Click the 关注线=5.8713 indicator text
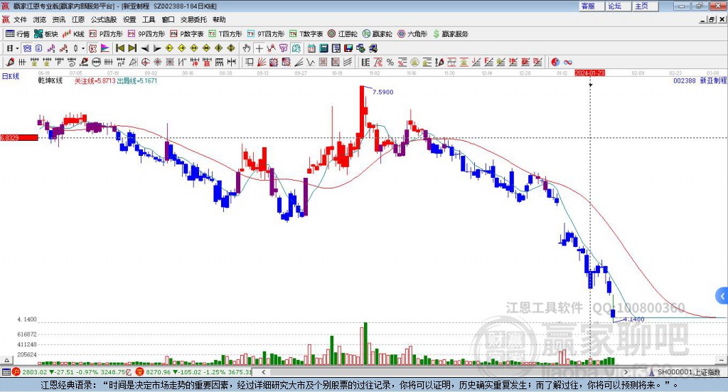 [95, 81]
